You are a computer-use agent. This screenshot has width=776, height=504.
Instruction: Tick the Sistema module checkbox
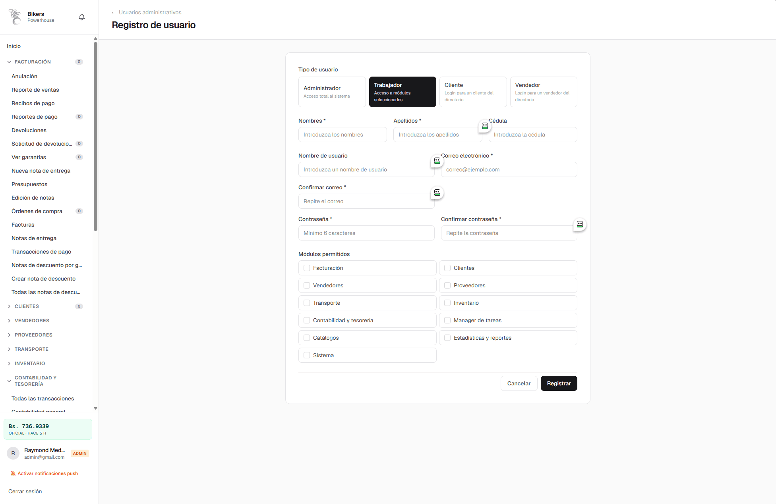(x=307, y=355)
